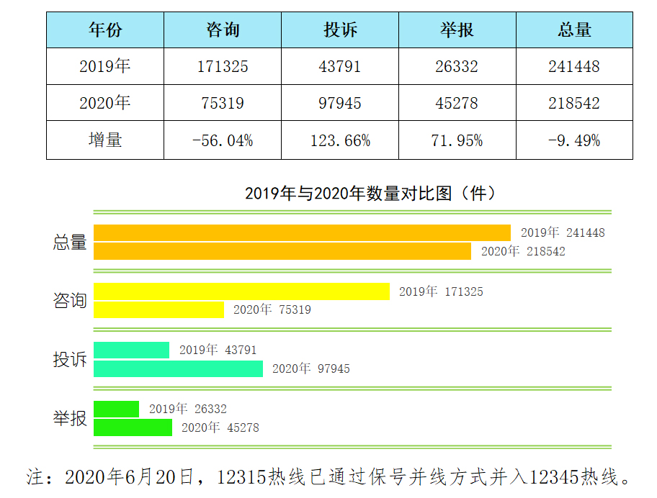Select the value 171325 in the table
657x498 pixels.
223,66
